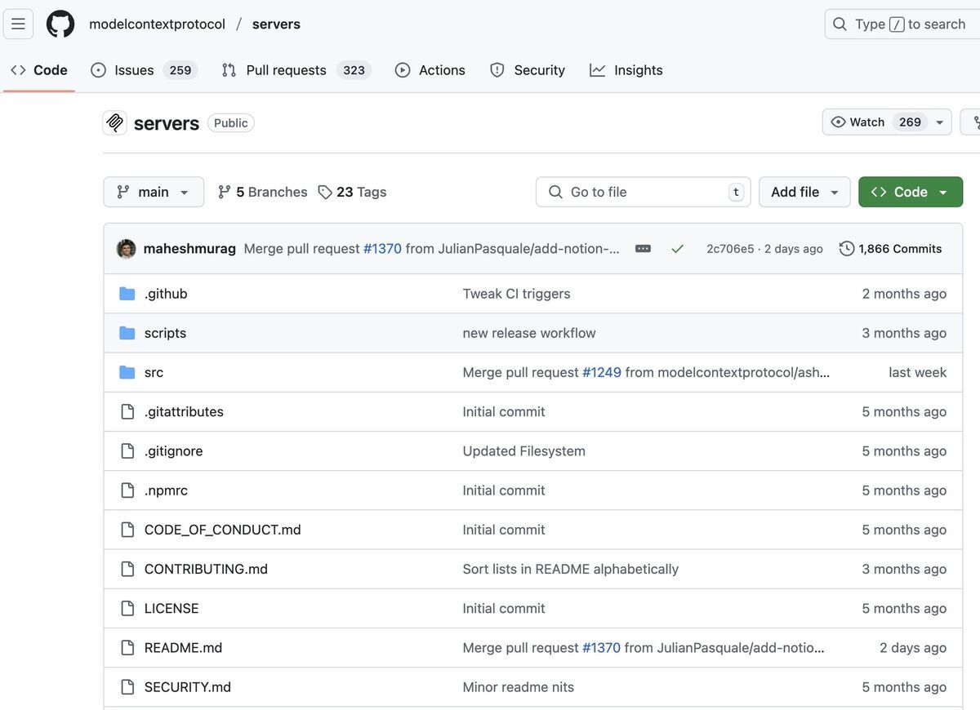The width and height of the screenshot is (980, 710).
Task: Switch to the Insights tab
Action: [626, 70]
